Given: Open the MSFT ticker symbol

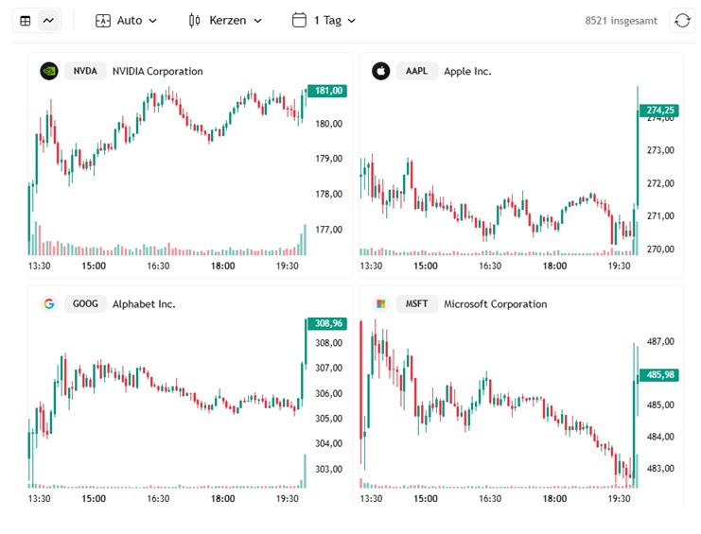Looking at the screenshot, I should click(x=416, y=304).
